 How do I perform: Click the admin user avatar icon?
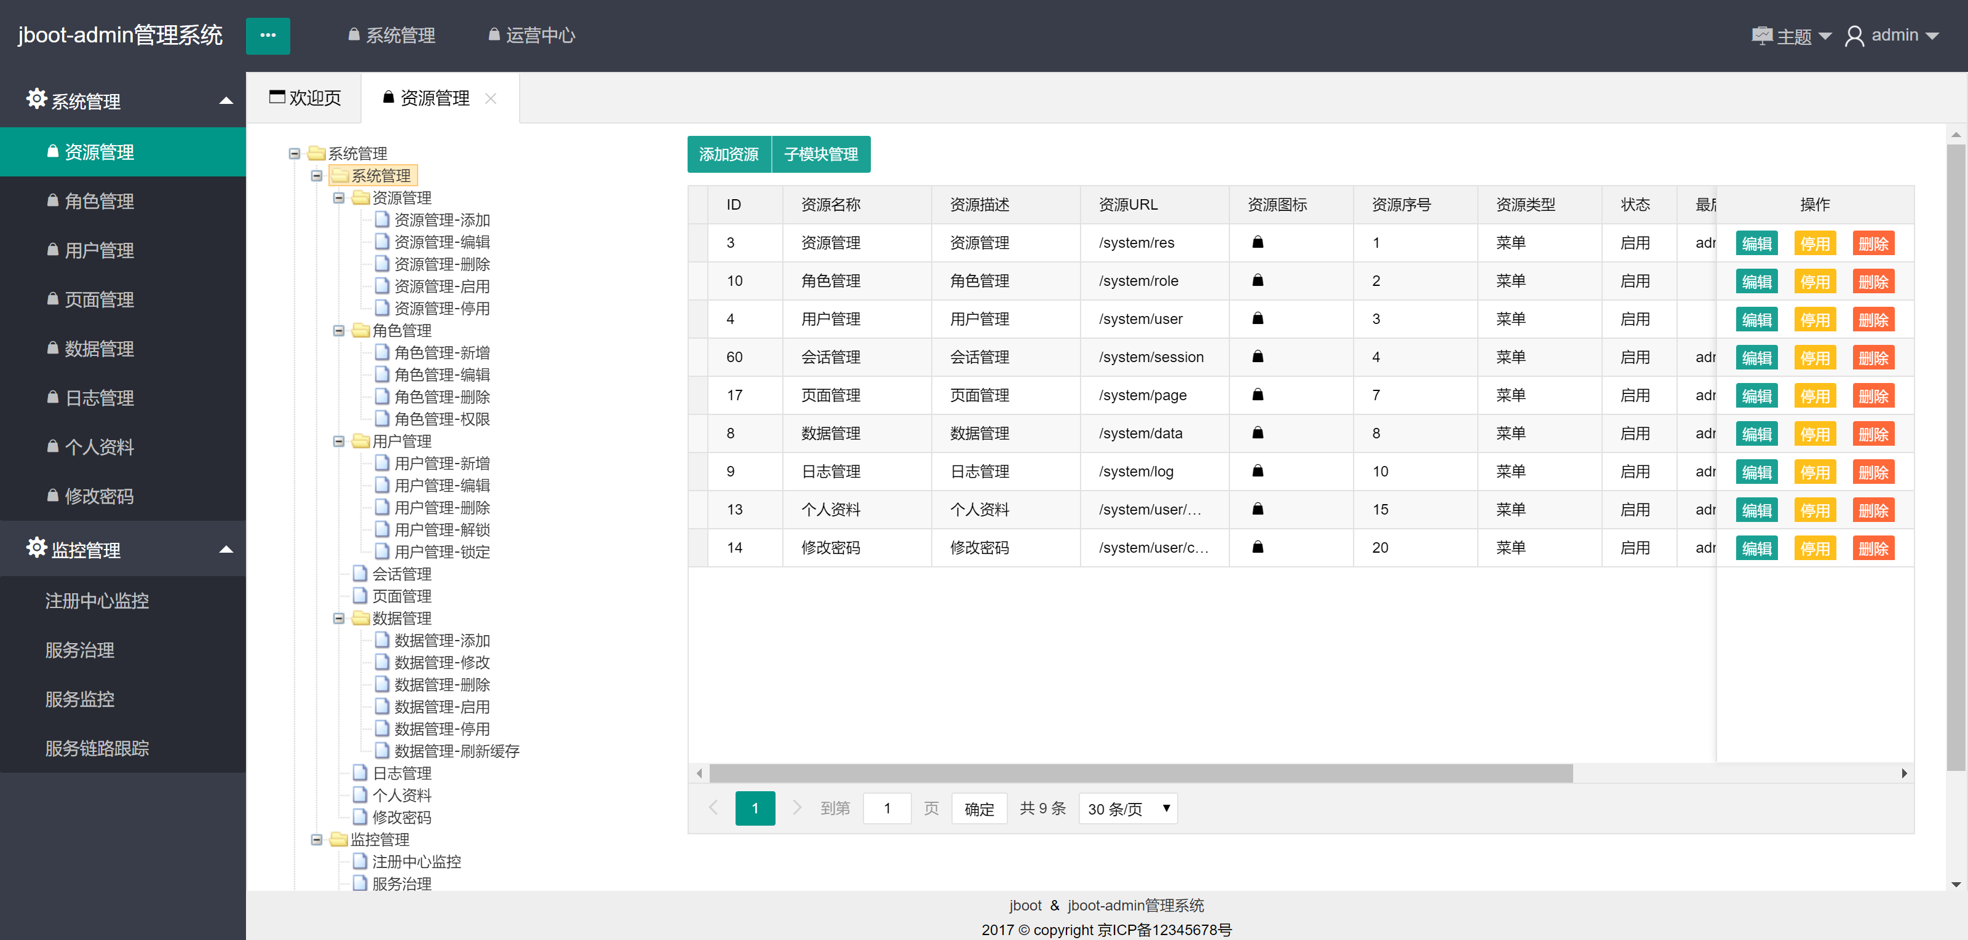[x=1854, y=36]
